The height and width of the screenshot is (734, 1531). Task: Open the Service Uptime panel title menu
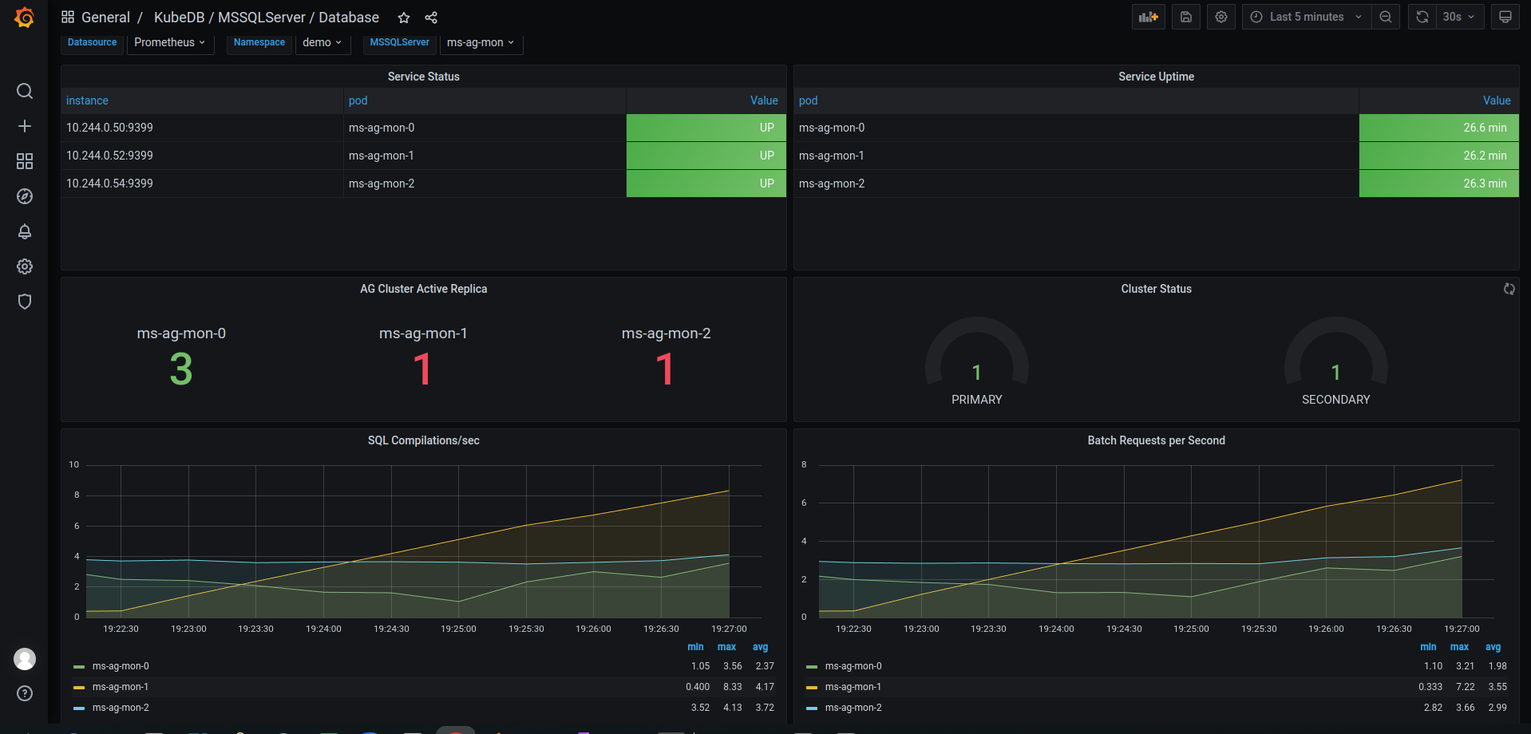point(1156,77)
